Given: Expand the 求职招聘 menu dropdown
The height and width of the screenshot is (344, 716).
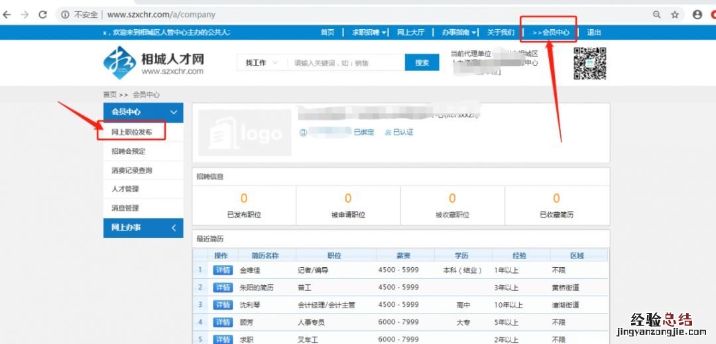Looking at the screenshot, I should pos(370,32).
